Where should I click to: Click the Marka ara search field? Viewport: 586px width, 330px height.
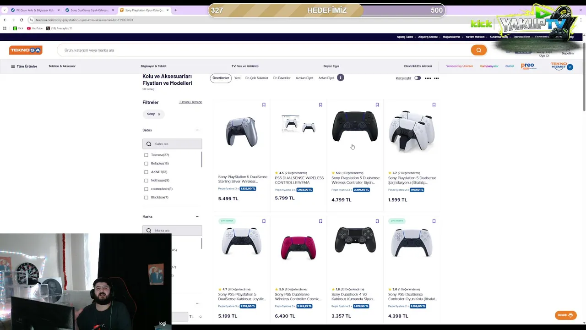click(x=172, y=230)
